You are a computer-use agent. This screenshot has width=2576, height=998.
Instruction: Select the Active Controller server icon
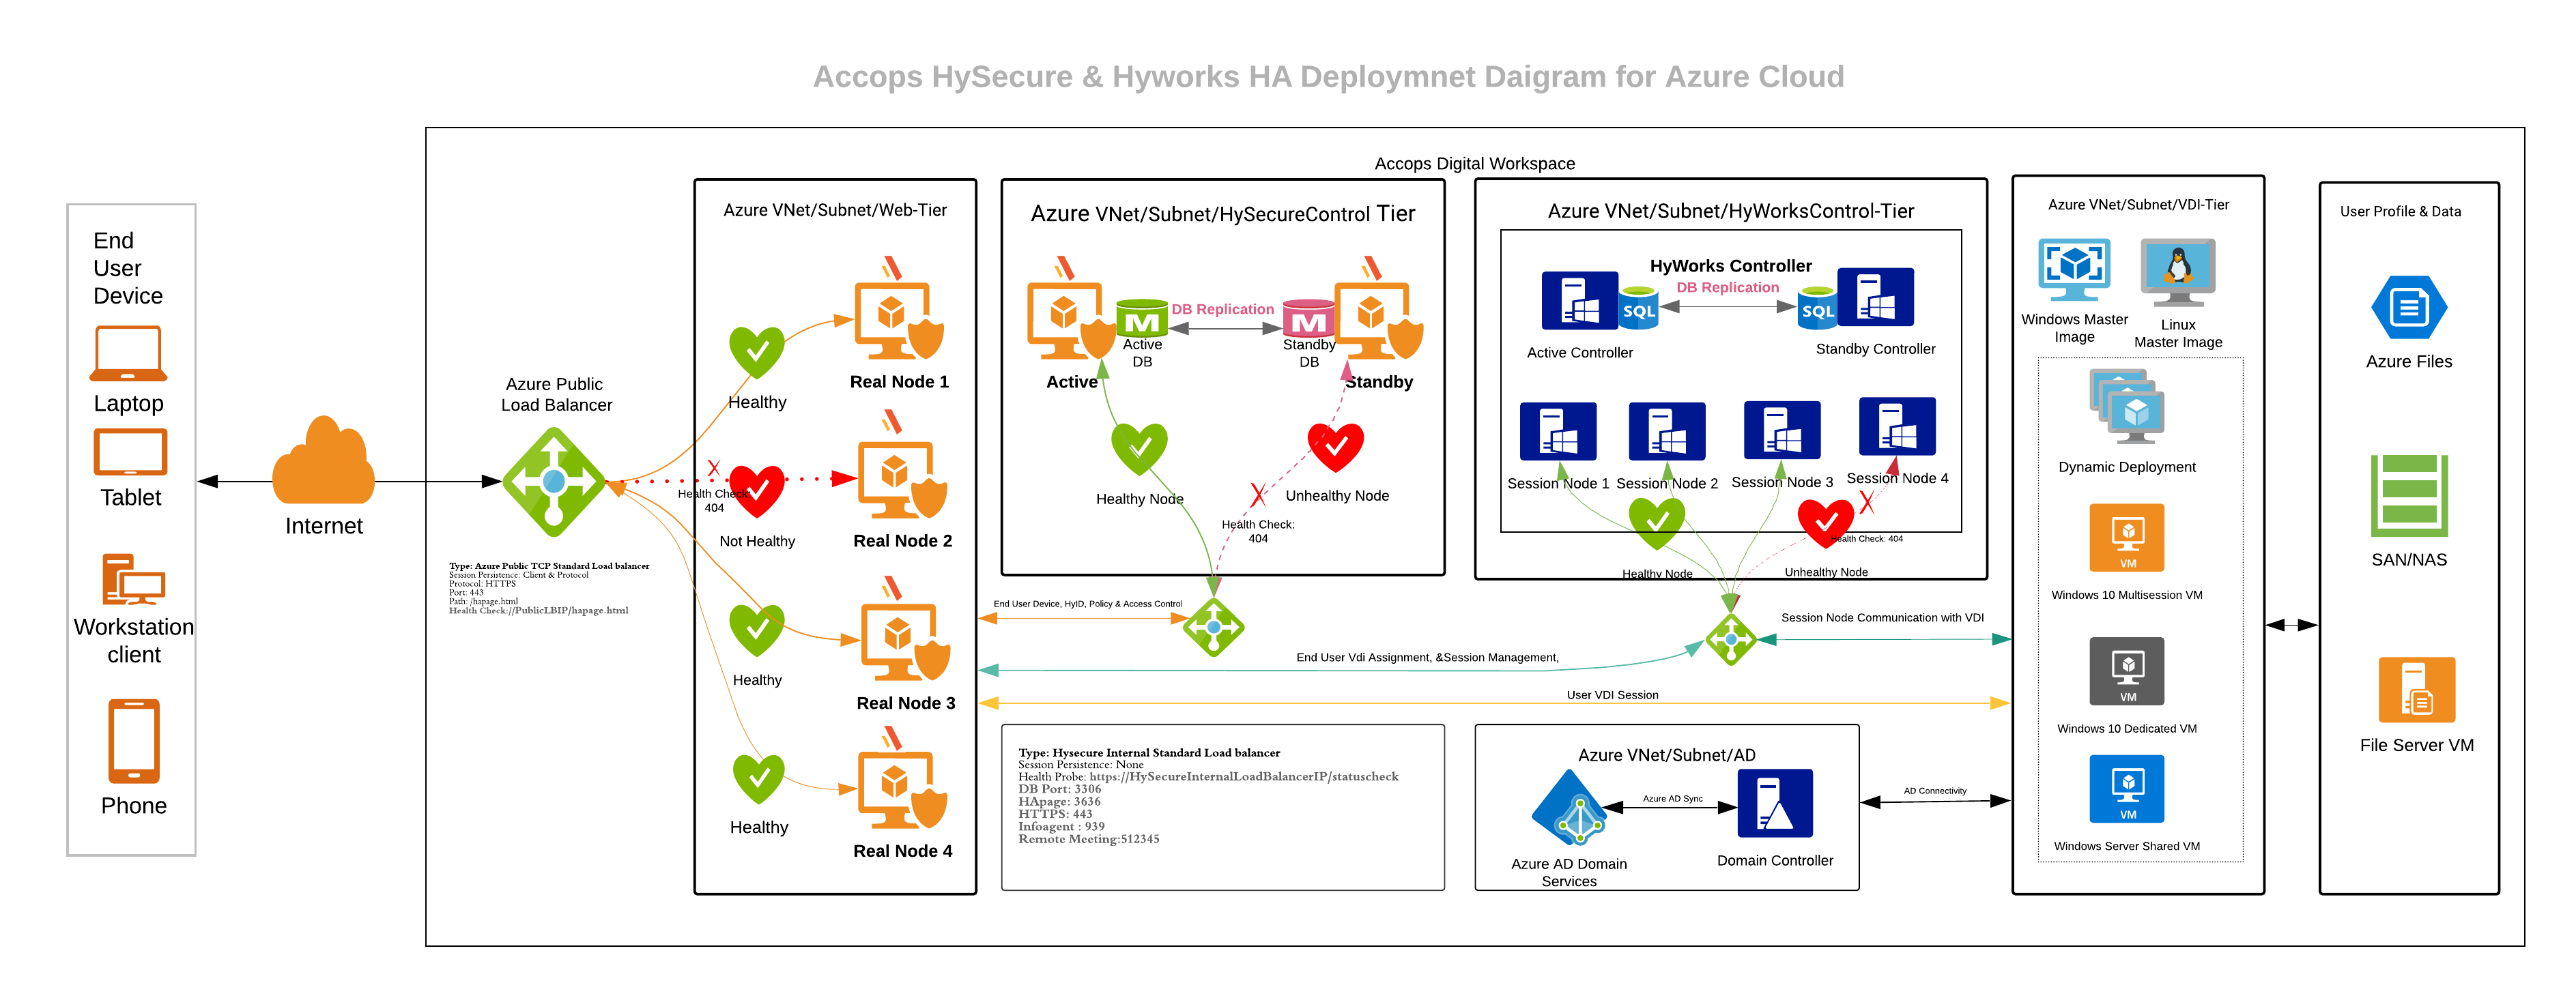(x=1579, y=301)
